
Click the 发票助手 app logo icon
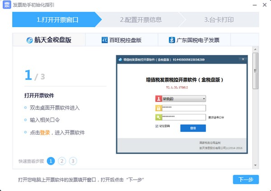click(x=7, y=5)
